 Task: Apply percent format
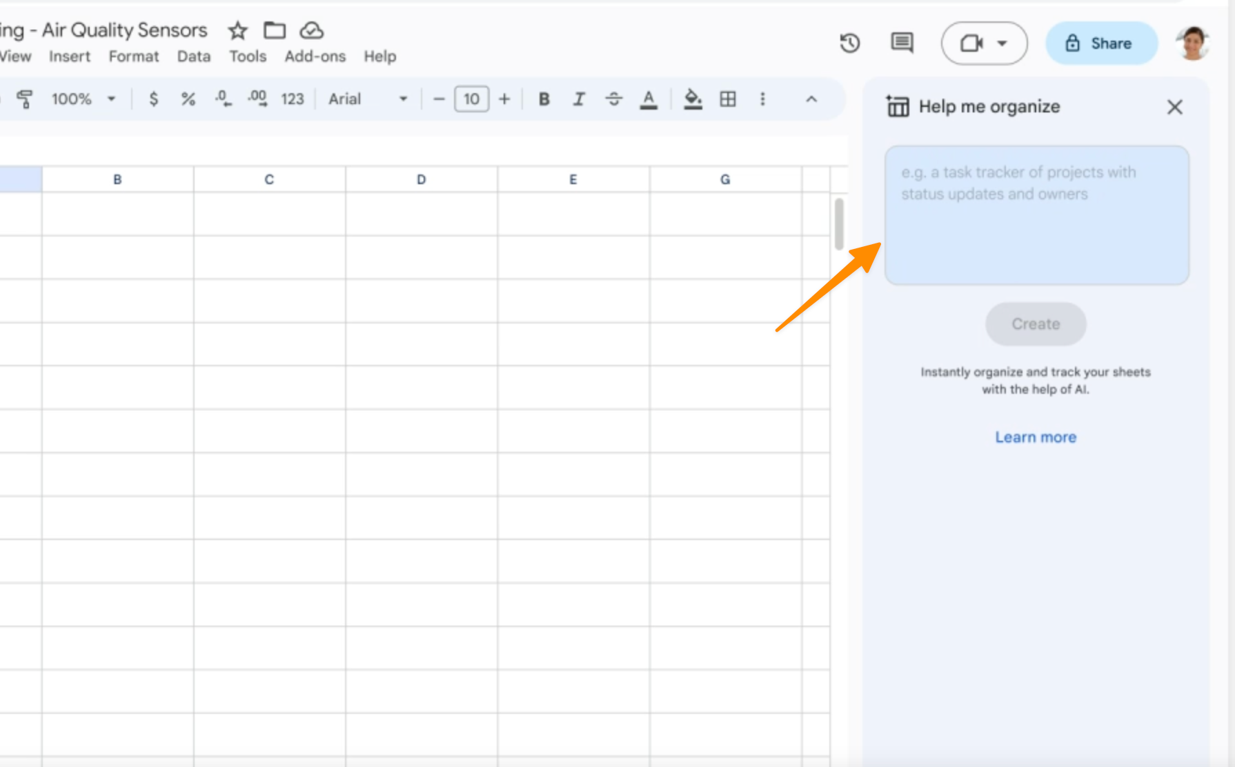(x=188, y=99)
